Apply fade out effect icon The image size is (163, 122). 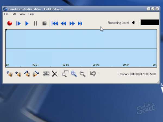36,74
